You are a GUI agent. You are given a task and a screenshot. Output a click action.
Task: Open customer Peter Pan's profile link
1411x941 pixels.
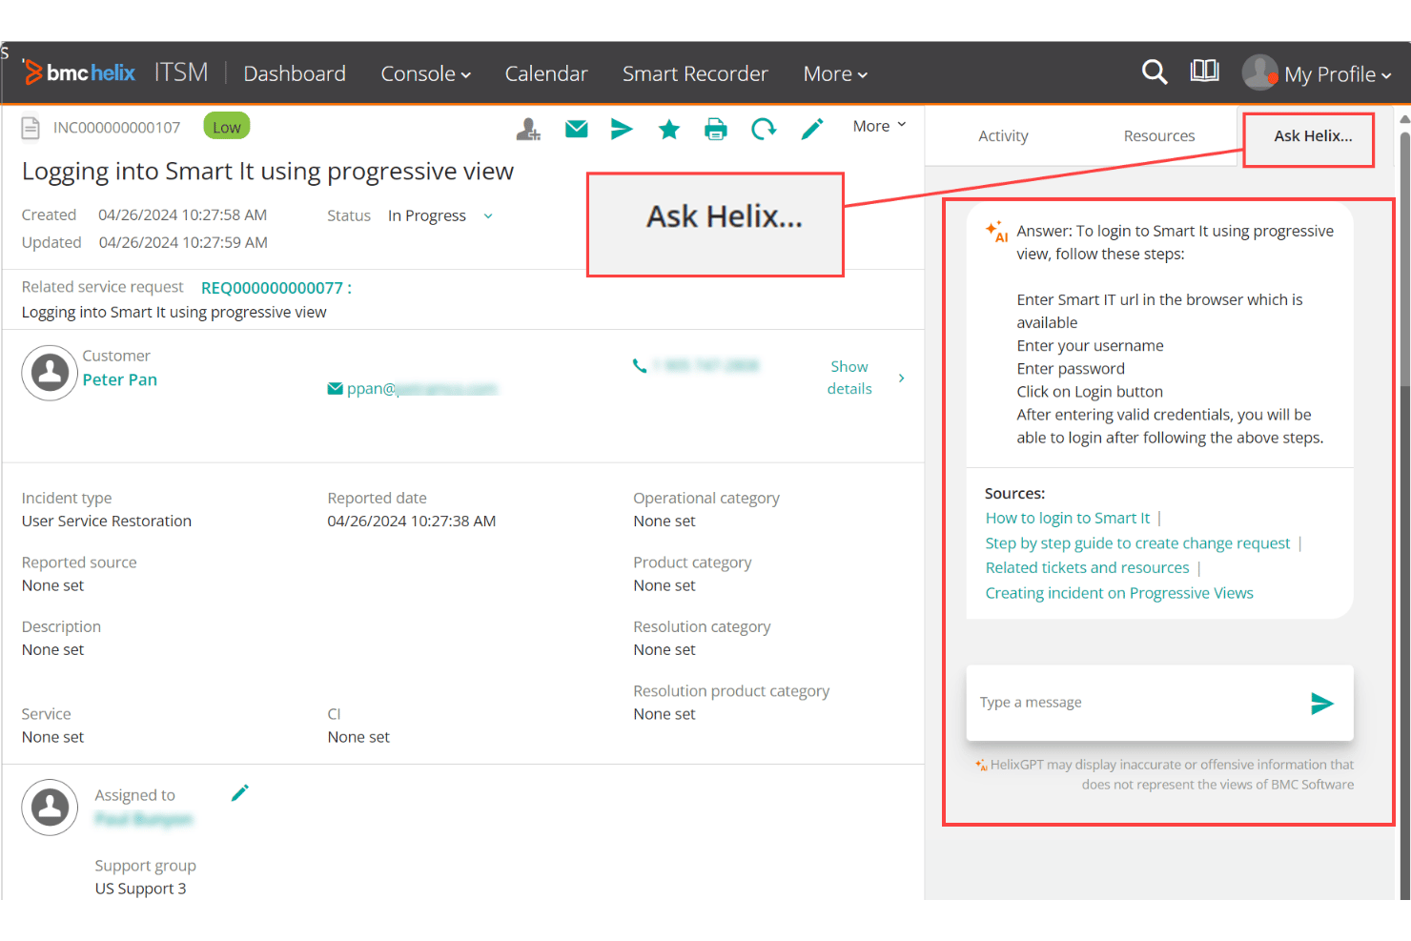coord(120,379)
